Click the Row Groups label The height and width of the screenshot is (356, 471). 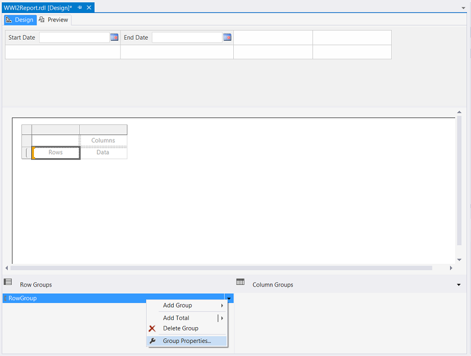click(x=36, y=285)
